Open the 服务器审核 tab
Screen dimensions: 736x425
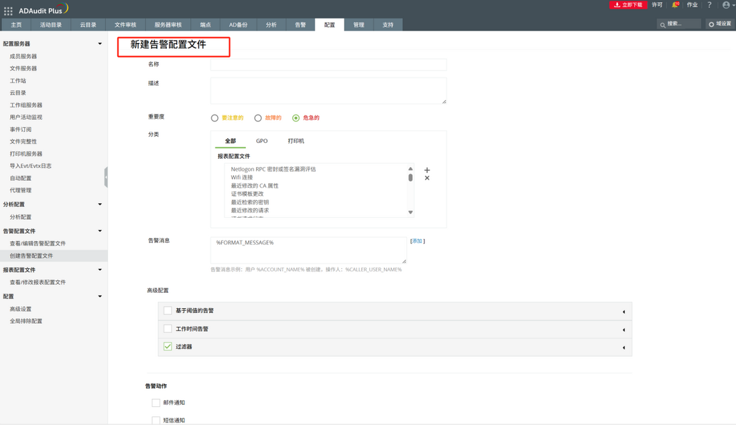pos(168,25)
